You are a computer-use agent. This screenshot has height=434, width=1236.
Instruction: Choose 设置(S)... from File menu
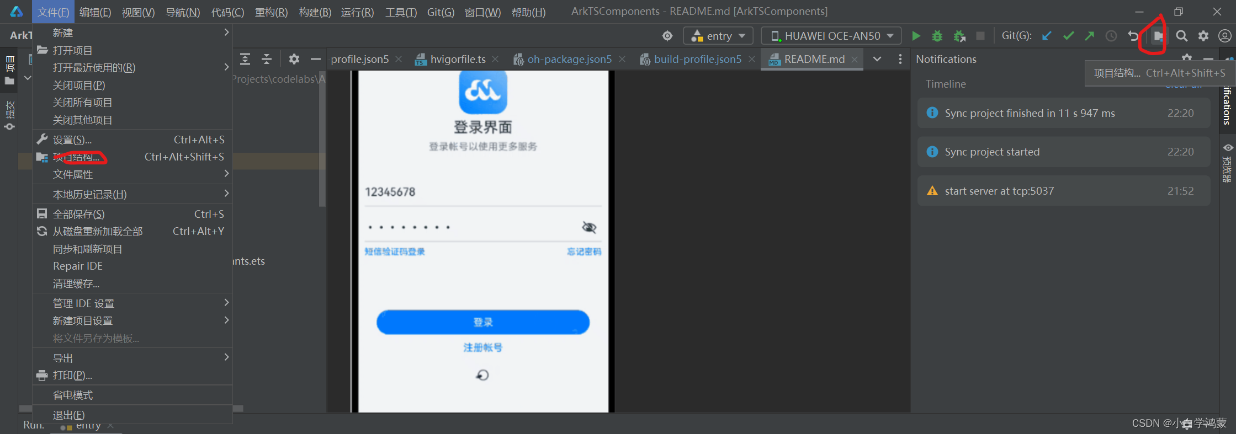pyautogui.click(x=132, y=140)
